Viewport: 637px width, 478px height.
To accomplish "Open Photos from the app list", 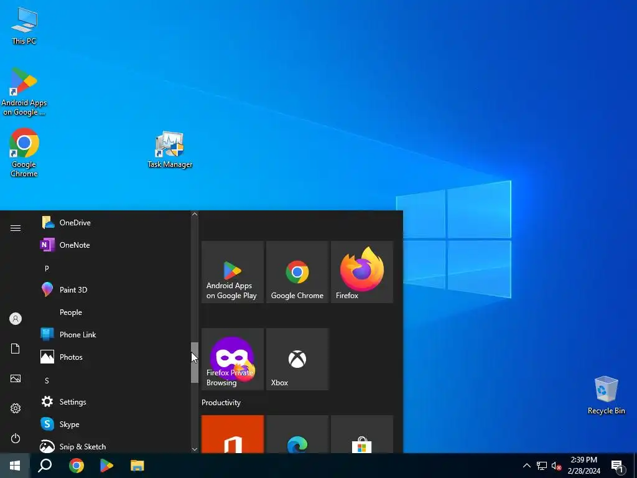I will [114, 357].
